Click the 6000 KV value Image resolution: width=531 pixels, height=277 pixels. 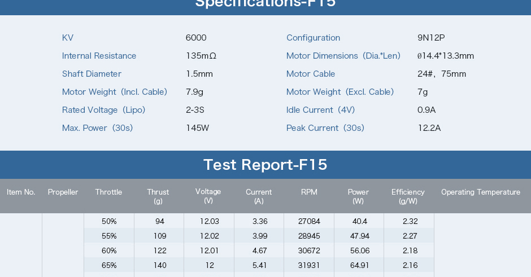tap(196, 38)
